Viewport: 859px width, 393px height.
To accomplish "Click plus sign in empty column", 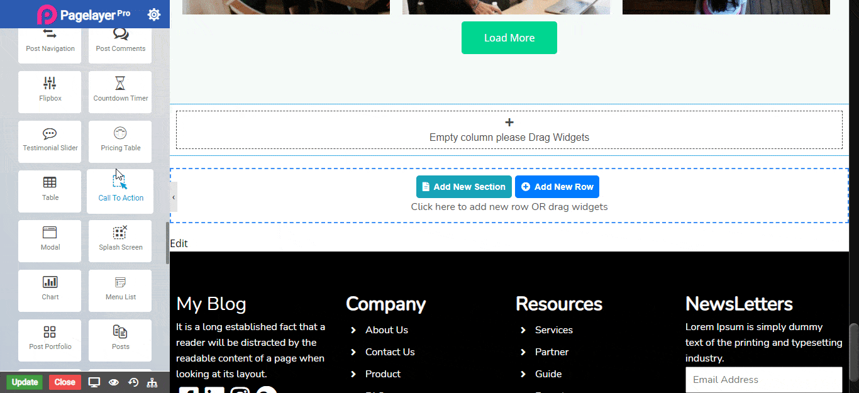I will click(x=509, y=123).
